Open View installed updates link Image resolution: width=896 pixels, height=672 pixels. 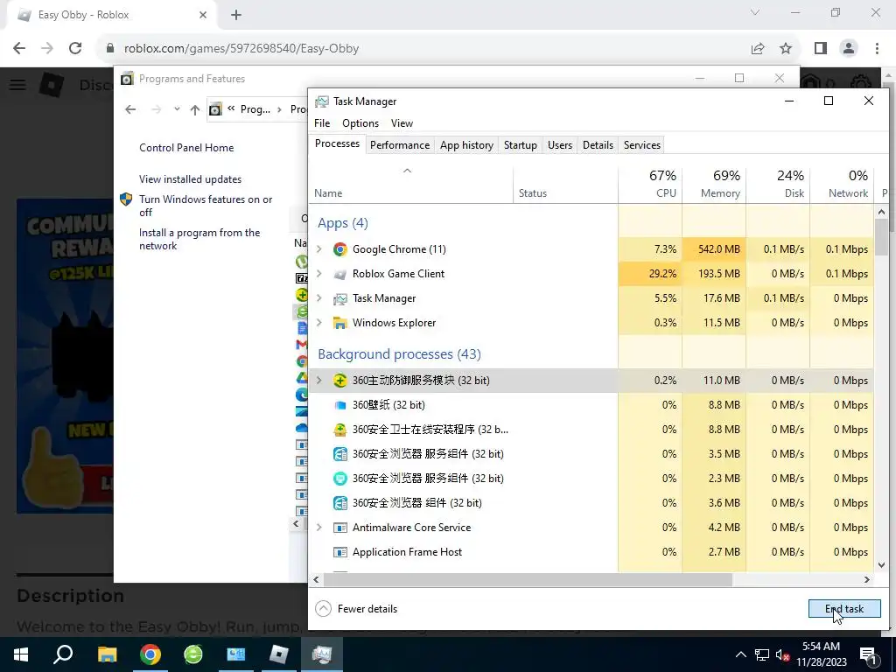click(190, 178)
